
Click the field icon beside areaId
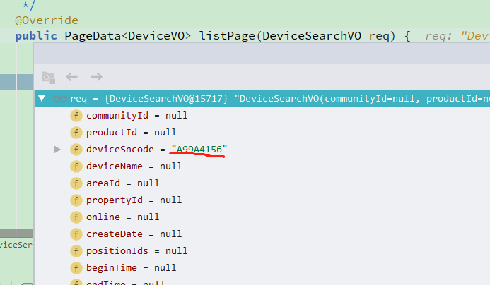point(76,183)
